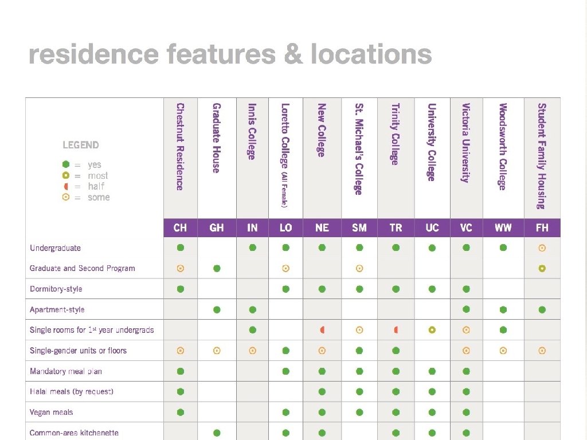Click the 'some' marker for Undergraduate under FH
The width and height of the screenshot is (587, 440).
pos(542,247)
